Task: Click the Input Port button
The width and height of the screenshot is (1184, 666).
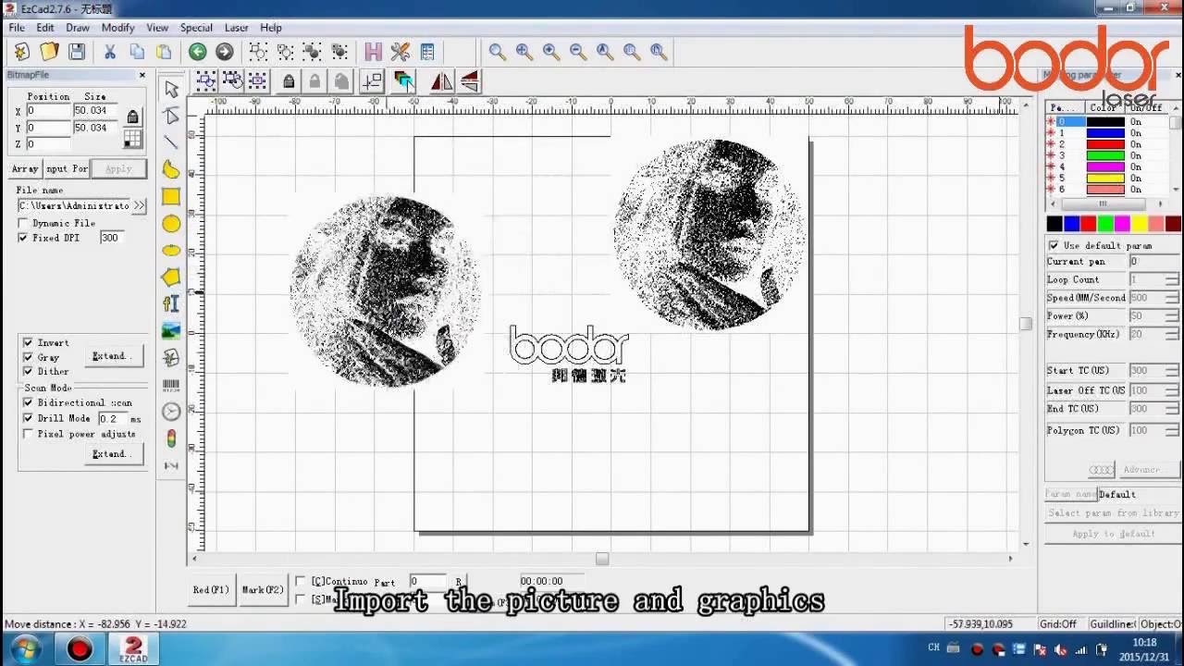Action: pyautogui.click(x=68, y=169)
